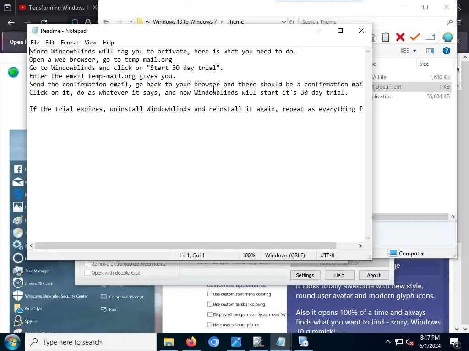Open the View menu in Notepad
469x351 pixels.
pos(90,43)
